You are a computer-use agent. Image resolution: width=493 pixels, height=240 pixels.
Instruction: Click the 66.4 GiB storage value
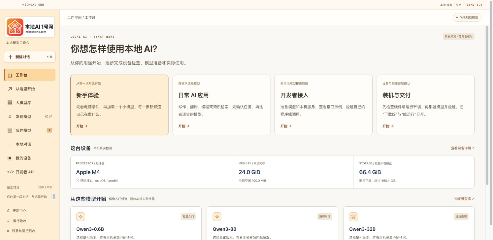(x=370, y=172)
